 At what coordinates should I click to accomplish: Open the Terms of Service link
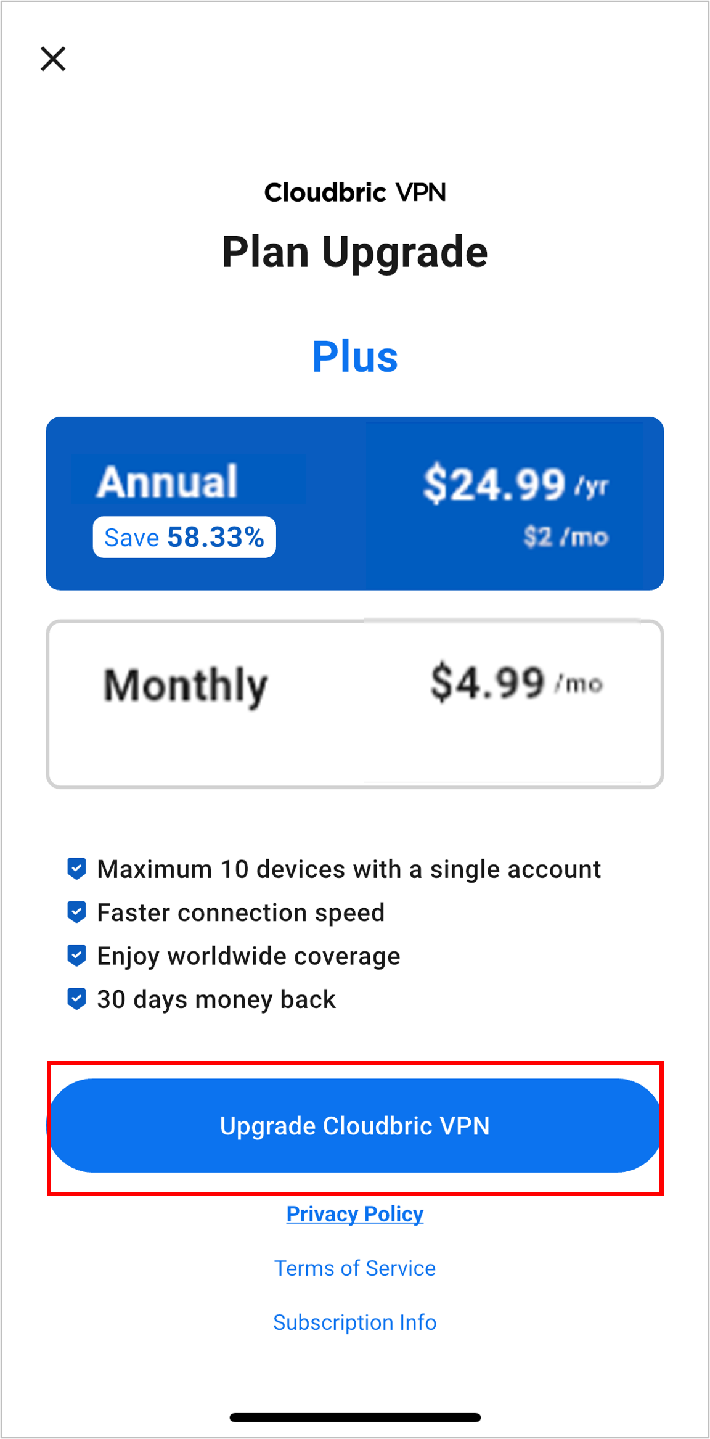pyautogui.click(x=355, y=1268)
